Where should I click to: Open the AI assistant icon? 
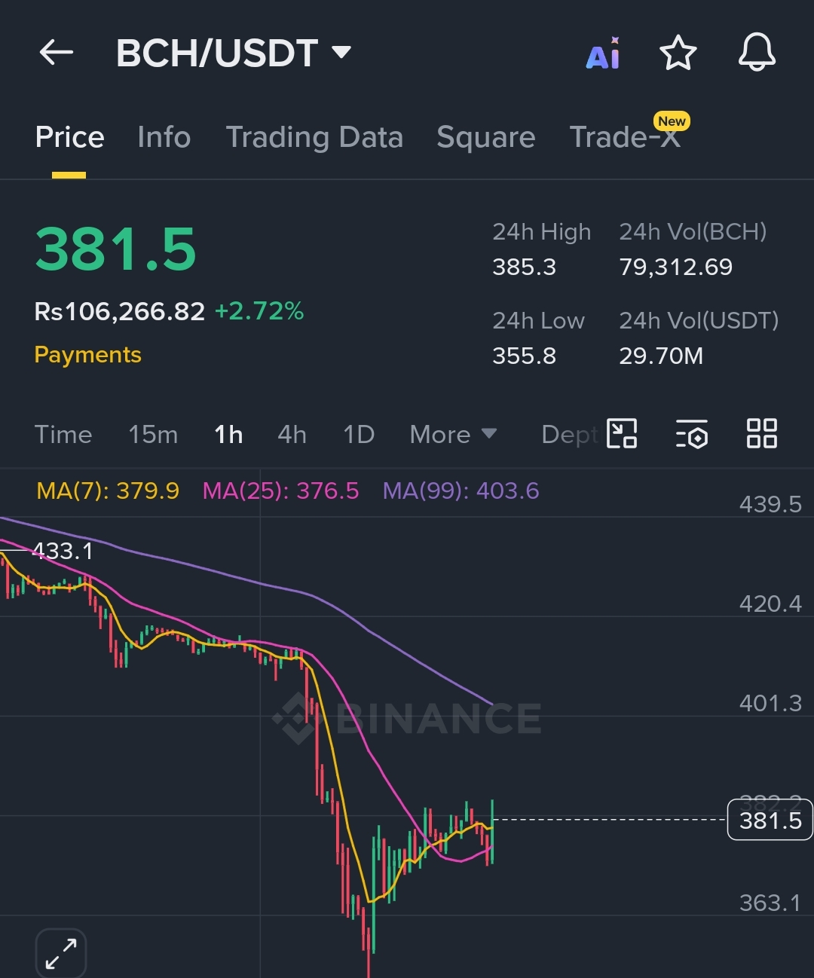(604, 53)
